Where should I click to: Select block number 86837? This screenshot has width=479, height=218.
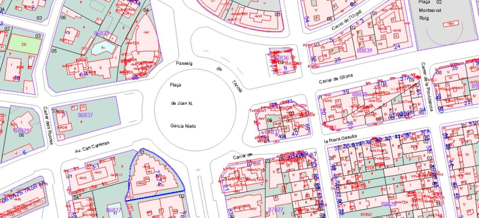[x=85, y=115]
